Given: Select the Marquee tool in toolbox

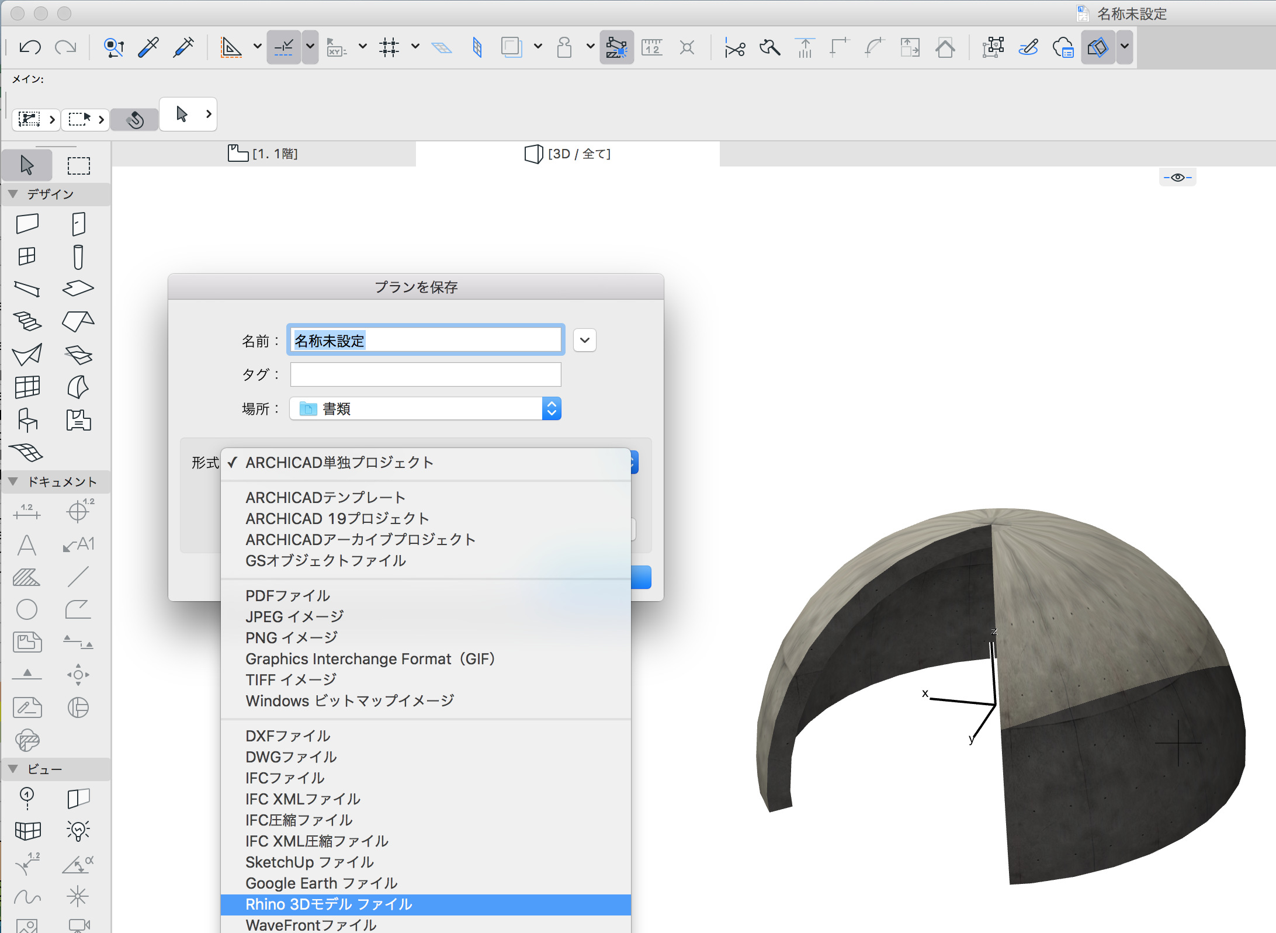Looking at the screenshot, I should [78, 165].
